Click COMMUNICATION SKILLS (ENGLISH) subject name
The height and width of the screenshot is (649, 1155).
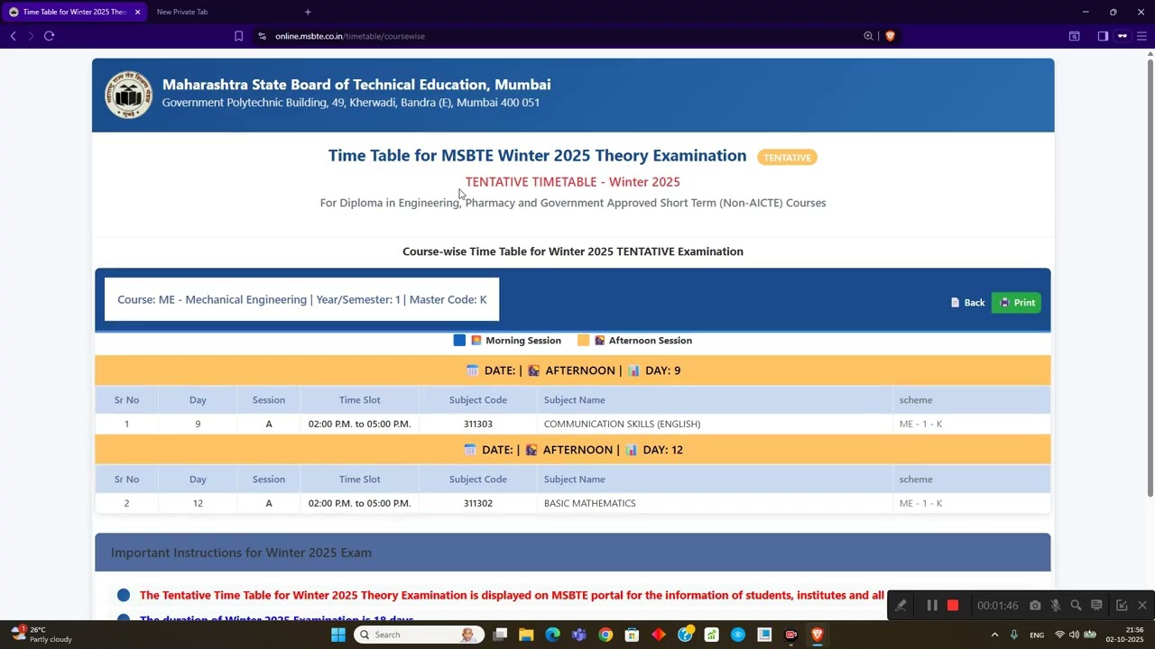[622, 424]
